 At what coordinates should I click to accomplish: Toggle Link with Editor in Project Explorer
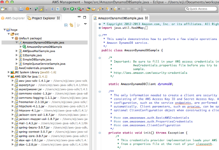[72, 25]
